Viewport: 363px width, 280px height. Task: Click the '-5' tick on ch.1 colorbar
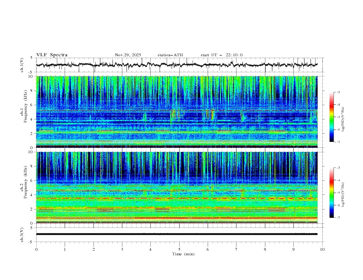(x=338, y=117)
